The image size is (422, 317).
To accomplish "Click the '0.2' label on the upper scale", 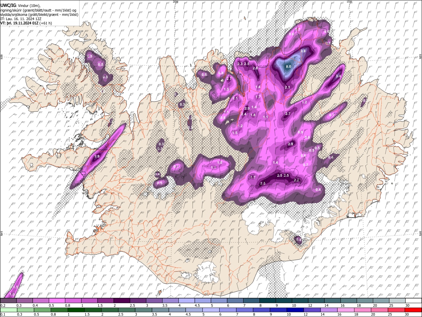I will (x=3, y=305).
